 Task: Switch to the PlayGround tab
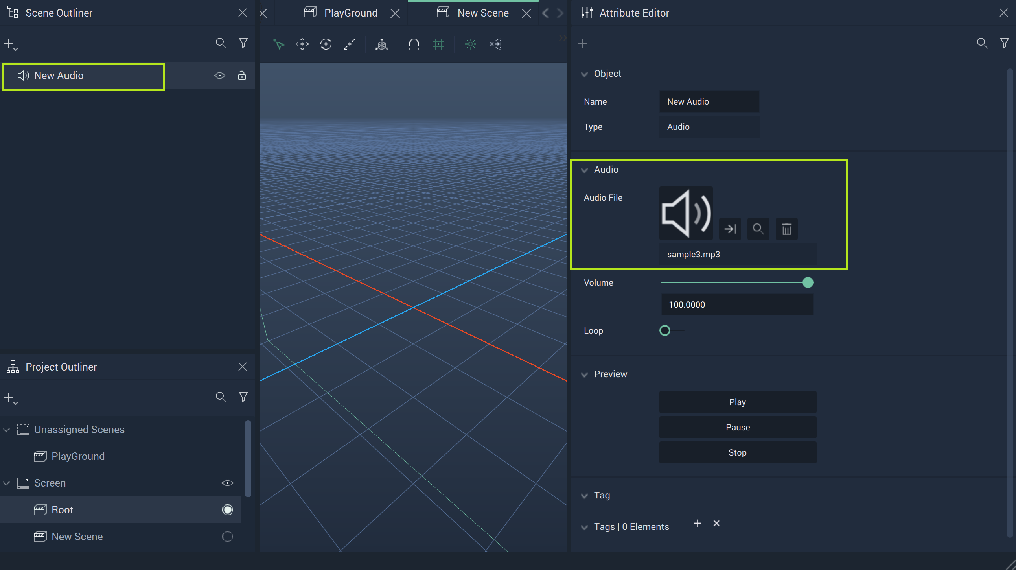pyautogui.click(x=341, y=13)
